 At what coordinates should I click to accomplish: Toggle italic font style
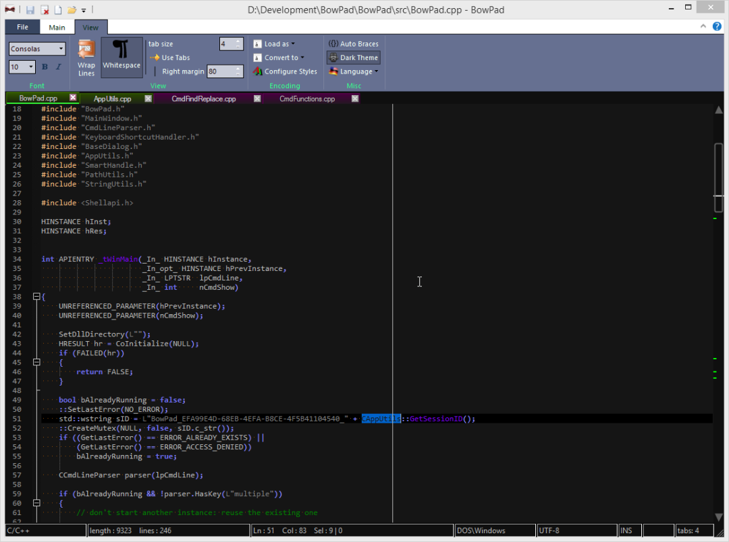[x=59, y=67]
